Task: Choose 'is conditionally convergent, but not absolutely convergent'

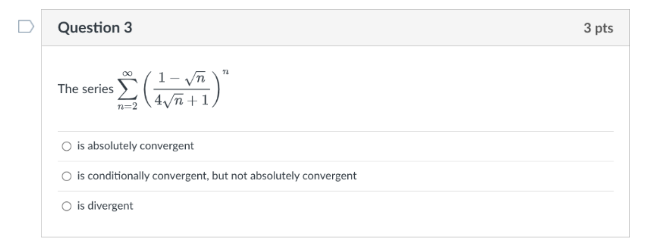Action: click(x=216, y=175)
